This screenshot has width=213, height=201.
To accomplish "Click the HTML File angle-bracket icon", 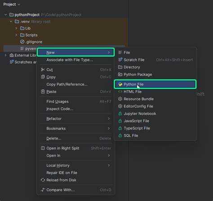I will point(120,92).
